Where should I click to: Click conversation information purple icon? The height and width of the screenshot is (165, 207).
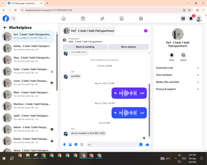pos(146,31)
